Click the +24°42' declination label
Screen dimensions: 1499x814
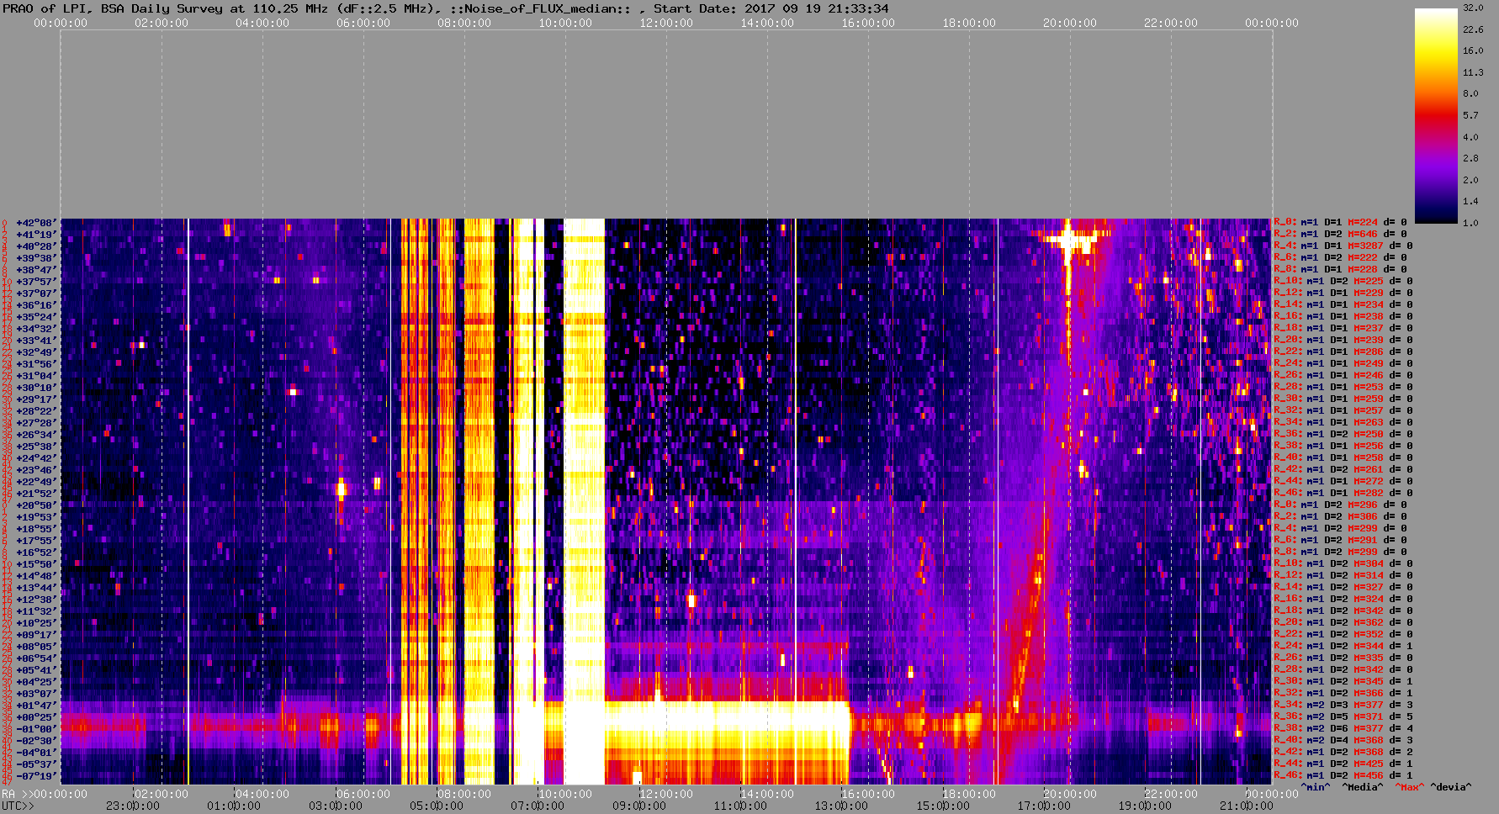[36, 458]
